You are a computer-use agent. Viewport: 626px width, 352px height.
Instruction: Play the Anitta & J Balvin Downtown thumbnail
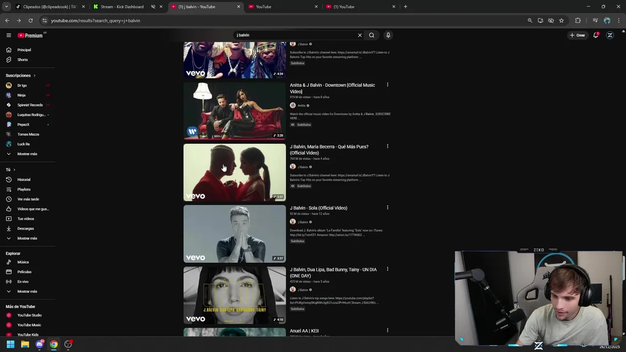click(x=235, y=111)
